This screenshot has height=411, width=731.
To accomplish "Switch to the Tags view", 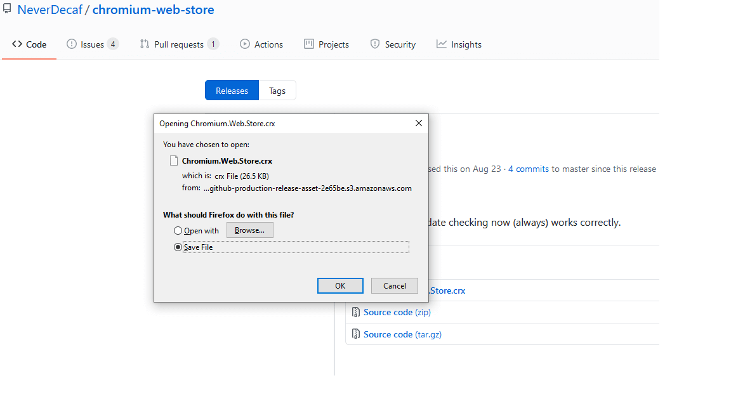I will click(x=277, y=91).
